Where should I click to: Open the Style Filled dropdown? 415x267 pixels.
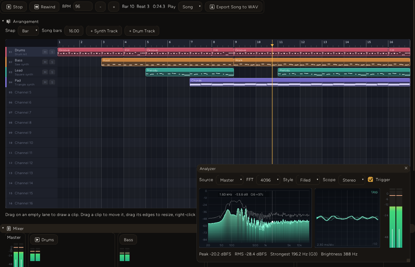pyautogui.click(x=308, y=180)
